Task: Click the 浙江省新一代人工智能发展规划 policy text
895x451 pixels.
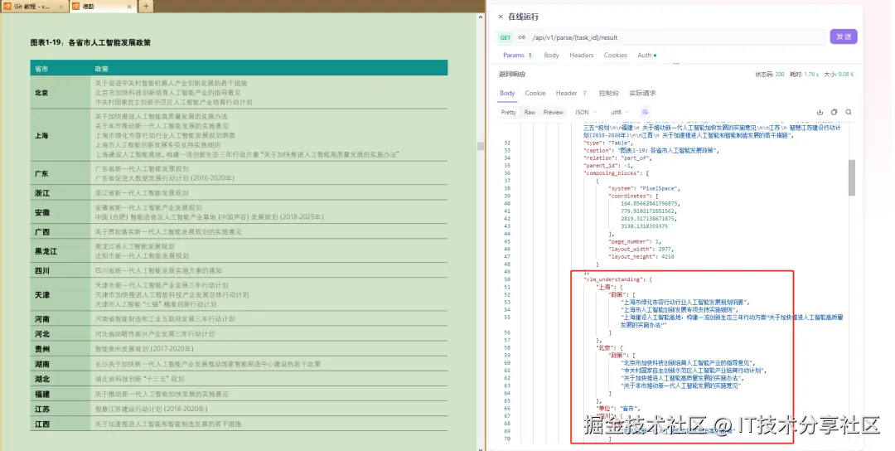Action: (x=142, y=193)
